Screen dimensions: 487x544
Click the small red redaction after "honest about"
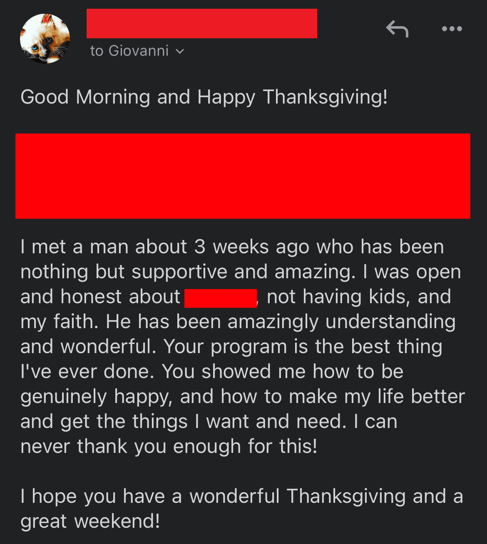[220, 298]
